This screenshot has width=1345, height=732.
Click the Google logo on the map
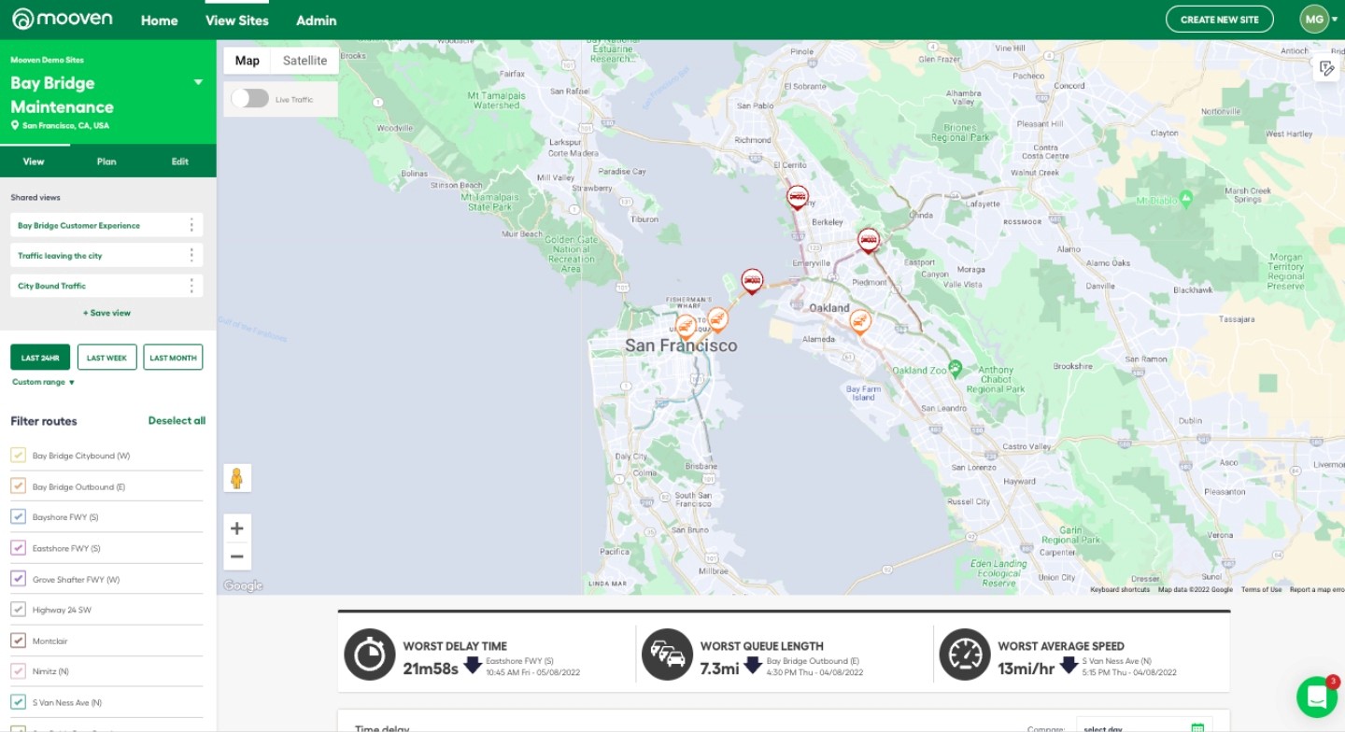pyautogui.click(x=243, y=585)
